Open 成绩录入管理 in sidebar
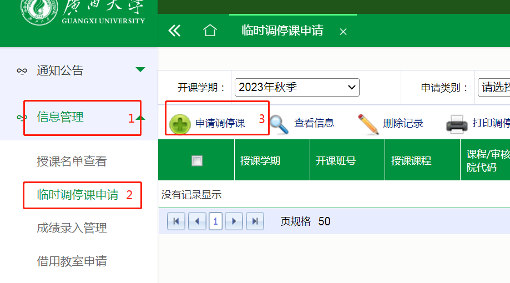Screen dimensions: 510x283 point(72,228)
